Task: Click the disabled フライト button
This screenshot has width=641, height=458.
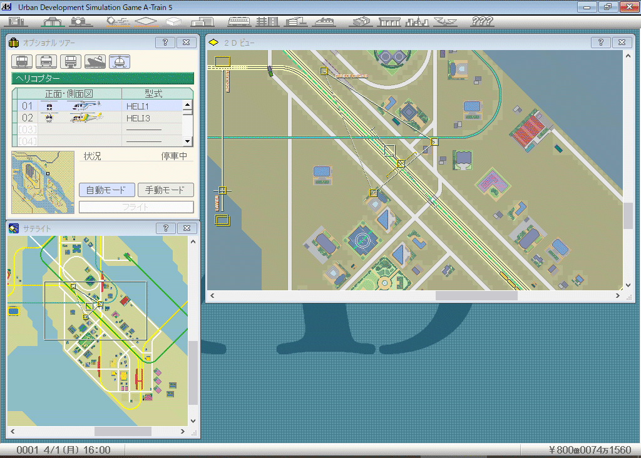Action: click(x=136, y=207)
